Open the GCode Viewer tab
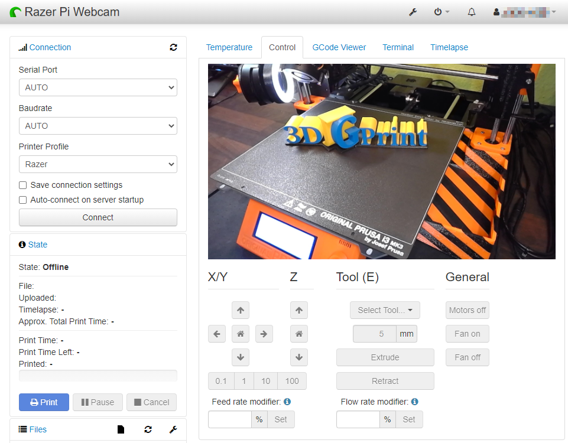 pos(339,47)
